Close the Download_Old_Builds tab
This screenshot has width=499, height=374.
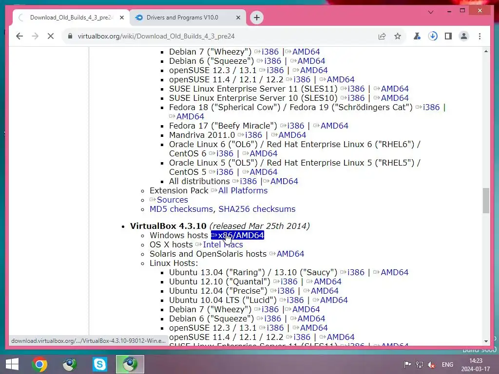(121, 18)
